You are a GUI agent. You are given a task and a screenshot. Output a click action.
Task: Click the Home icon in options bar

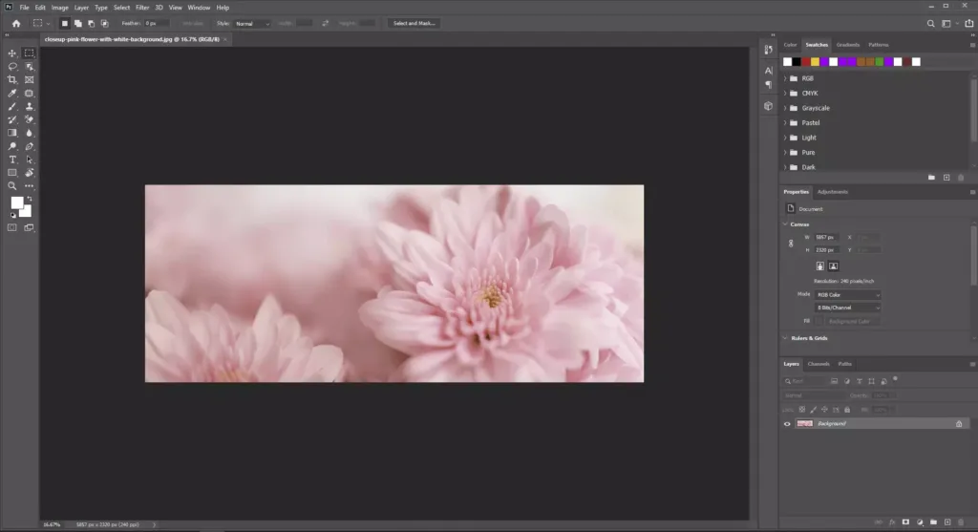(x=16, y=24)
